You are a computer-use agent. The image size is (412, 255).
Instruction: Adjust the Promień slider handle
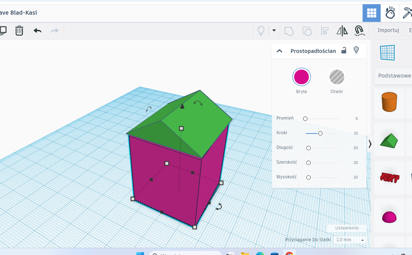coord(305,118)
